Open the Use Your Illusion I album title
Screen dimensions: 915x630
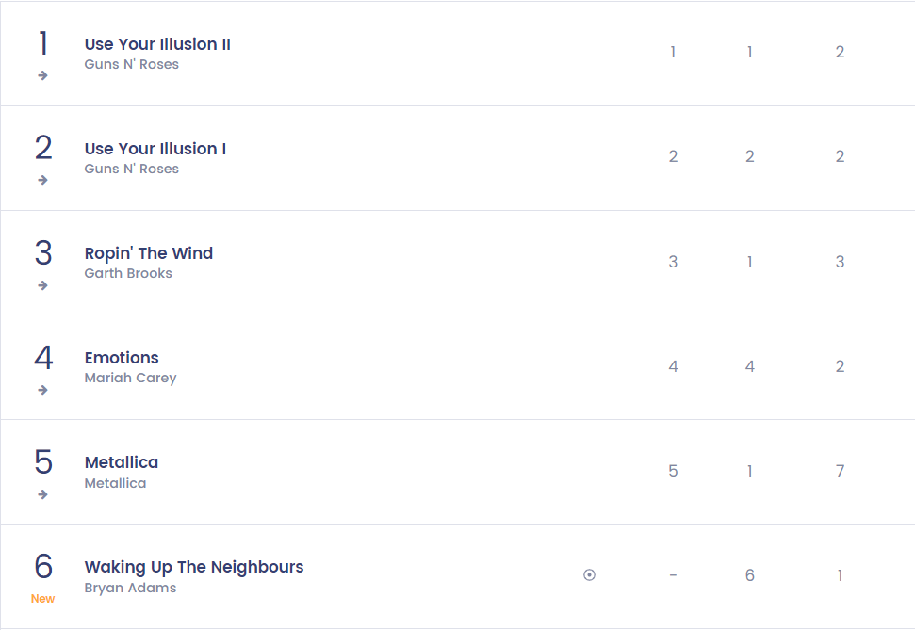[x=155, y=149]
